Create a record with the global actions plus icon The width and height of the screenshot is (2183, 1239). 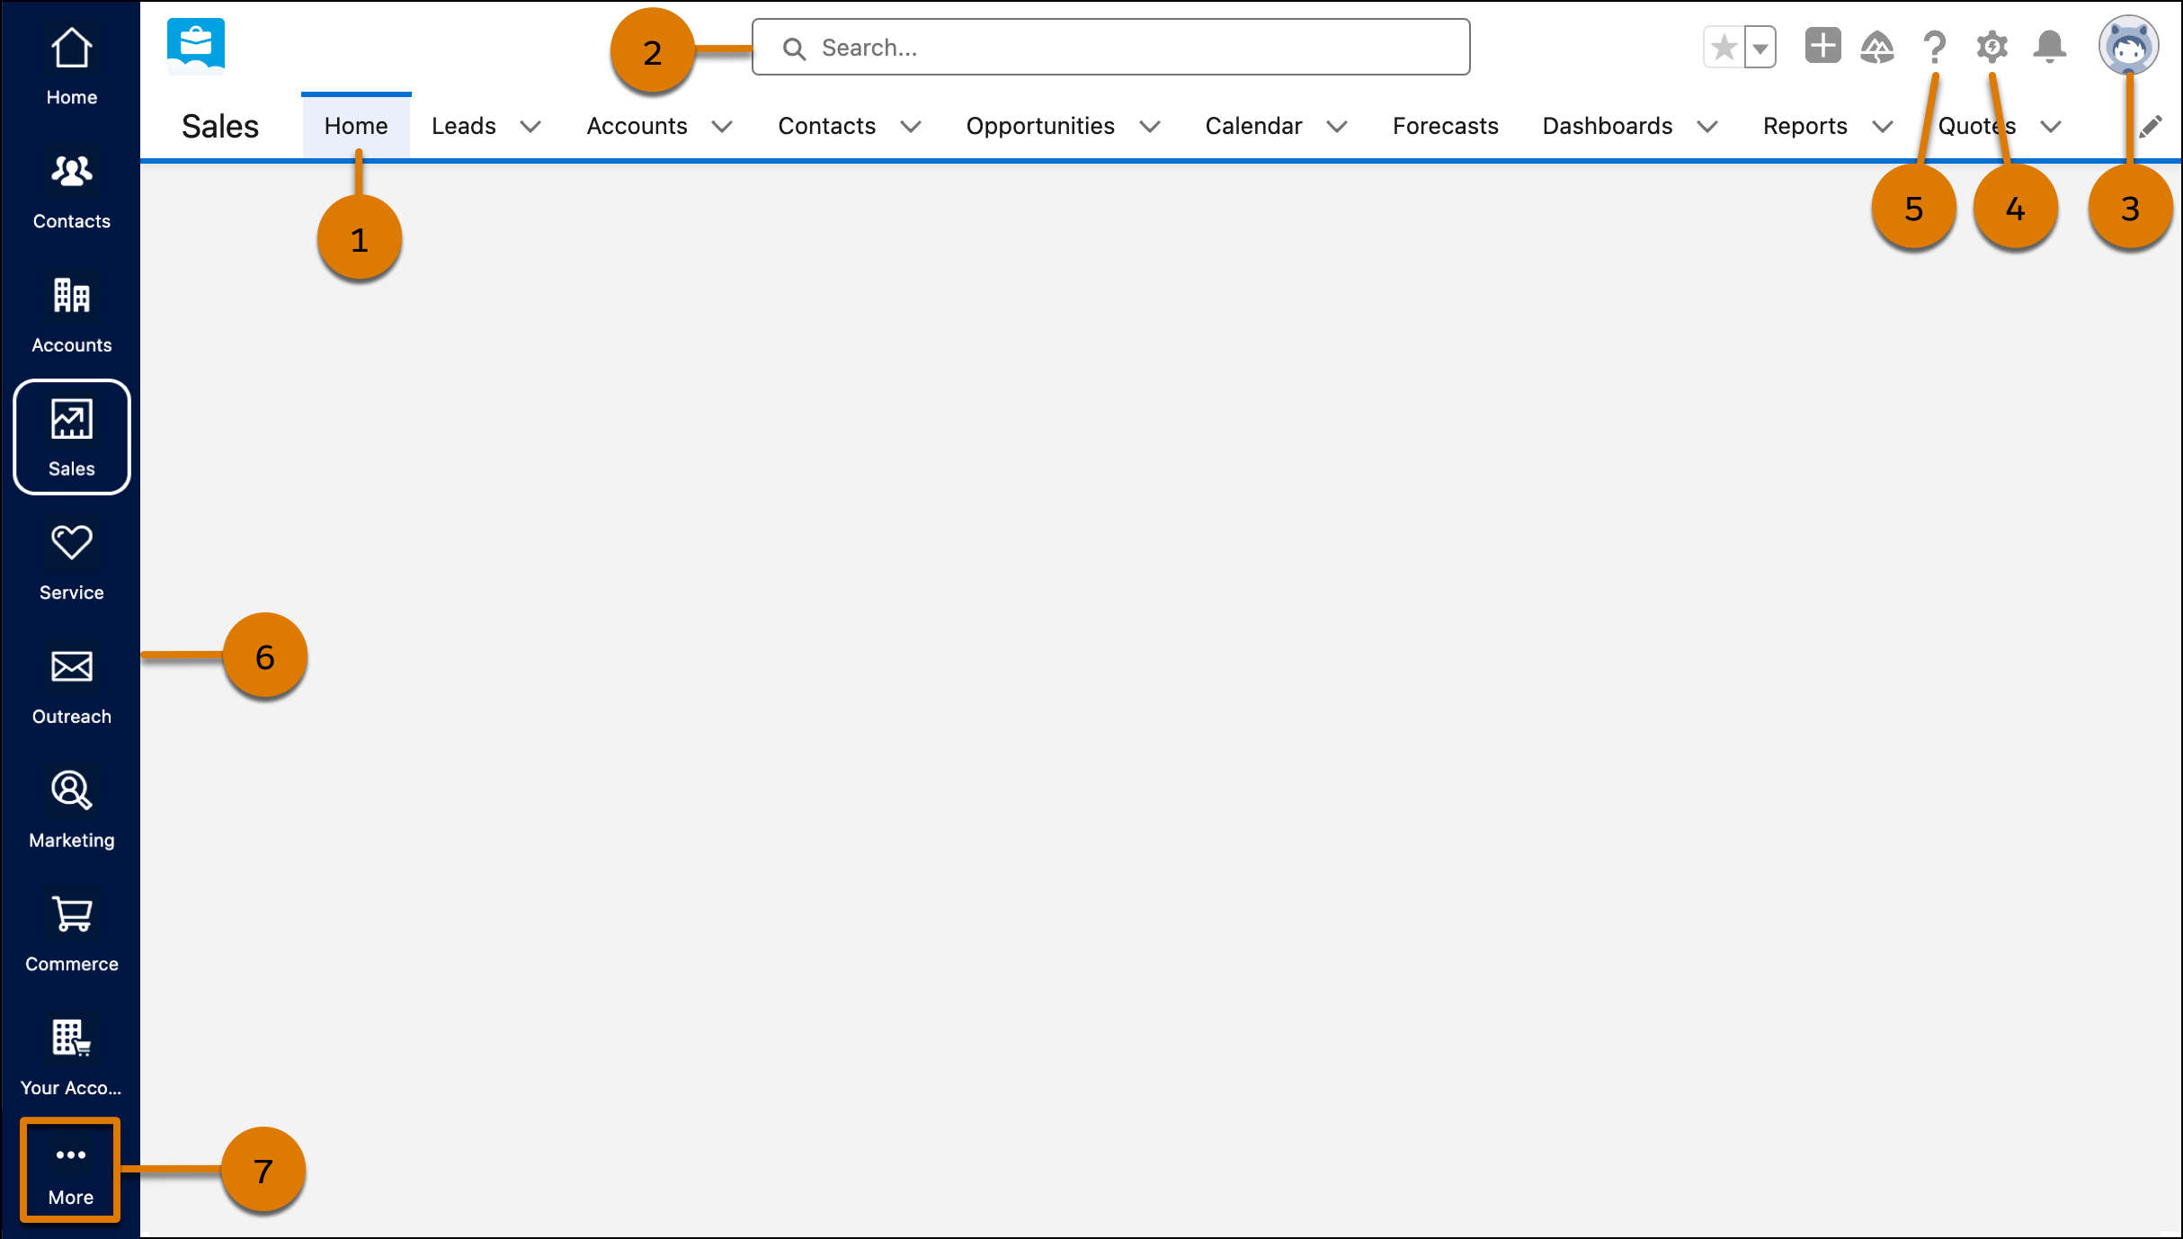coord(1822,45)
